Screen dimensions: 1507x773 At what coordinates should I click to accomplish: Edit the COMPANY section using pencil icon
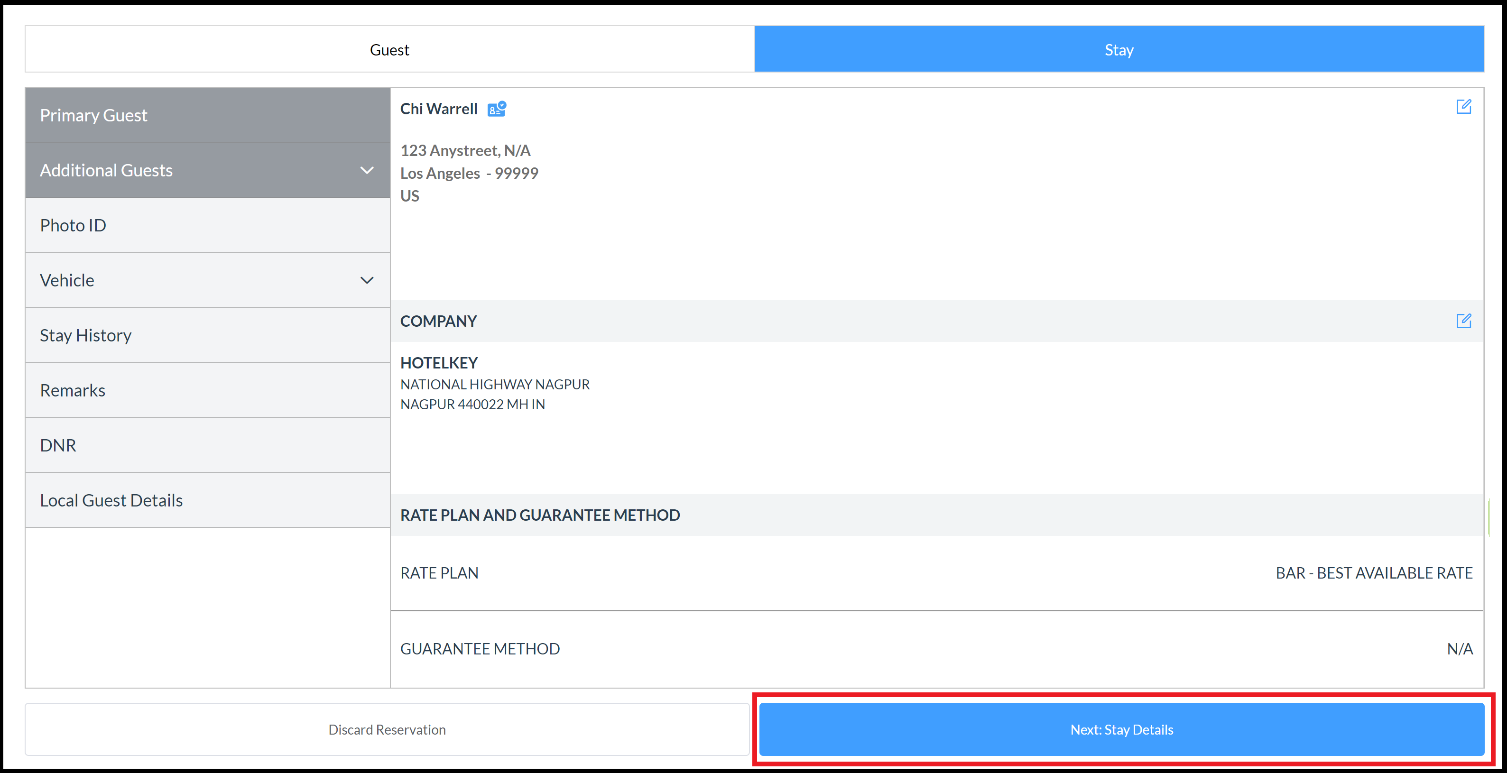(x=1465, y=321)
